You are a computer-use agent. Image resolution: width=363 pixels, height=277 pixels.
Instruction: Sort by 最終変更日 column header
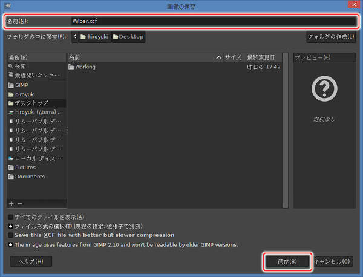pyautogui.click(x=263, y=57)
